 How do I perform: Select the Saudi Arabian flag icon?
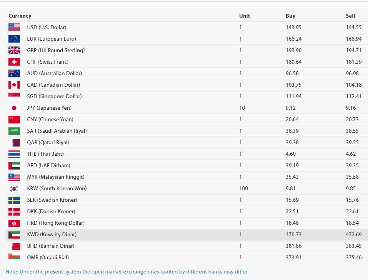(14, 131)
